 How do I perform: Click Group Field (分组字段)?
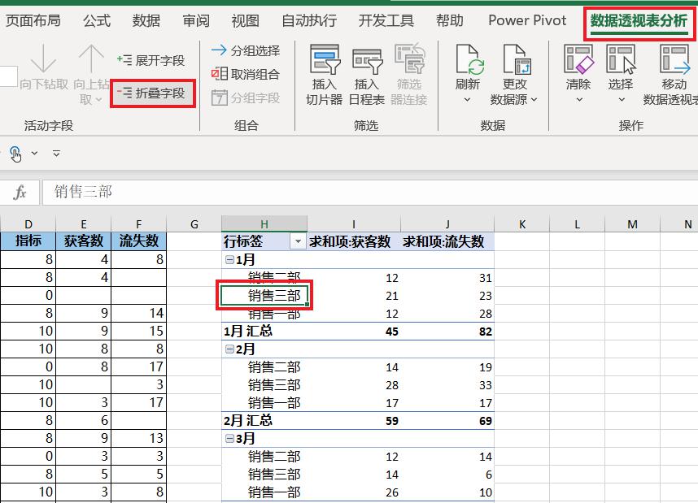point(246,98)
